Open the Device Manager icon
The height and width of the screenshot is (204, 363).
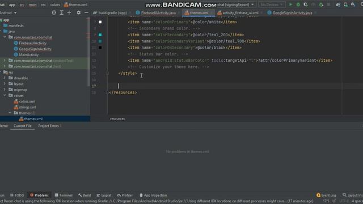345,5
